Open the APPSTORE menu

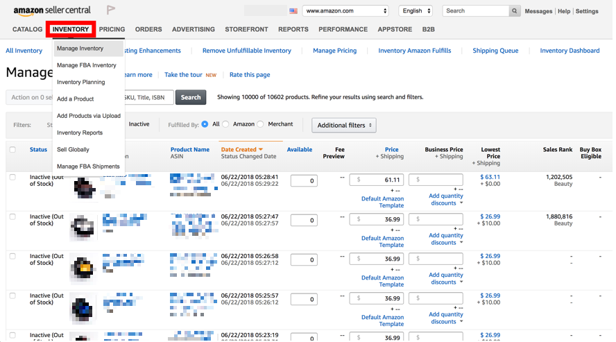395,29
